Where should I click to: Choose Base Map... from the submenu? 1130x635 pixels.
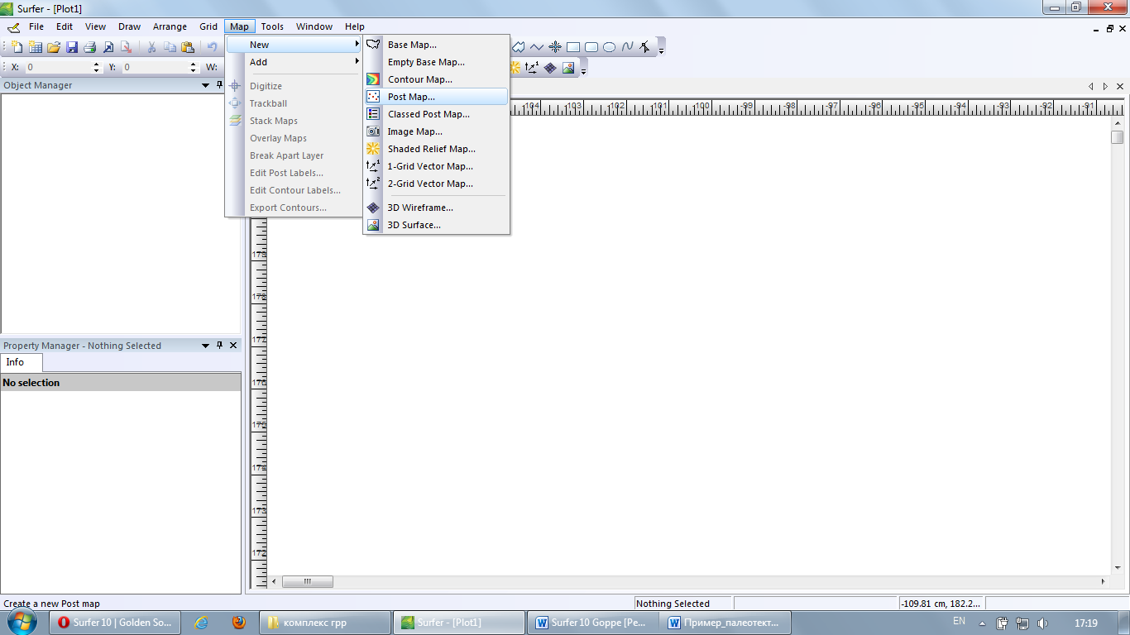point(436,45)
